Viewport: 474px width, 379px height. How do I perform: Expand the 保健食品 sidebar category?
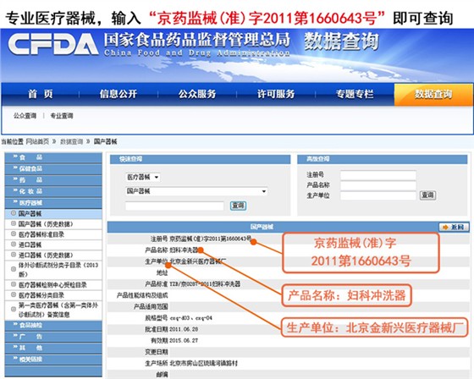[x=53, y=168]
